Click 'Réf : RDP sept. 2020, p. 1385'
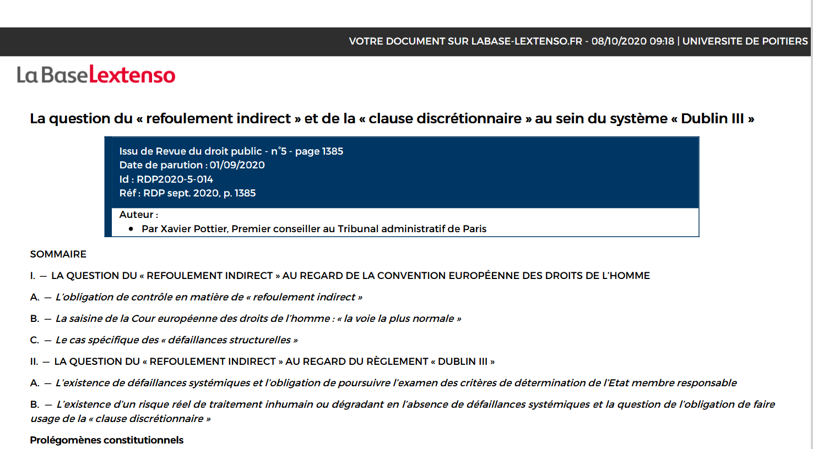Screen dimensions: 813x449 (187, 193)
